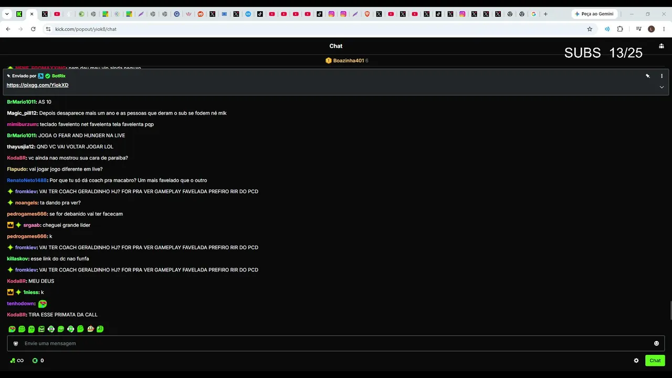Click message 'QND VC VAI VOLTAR JOGAR LOL'

[x=75, y=146]
